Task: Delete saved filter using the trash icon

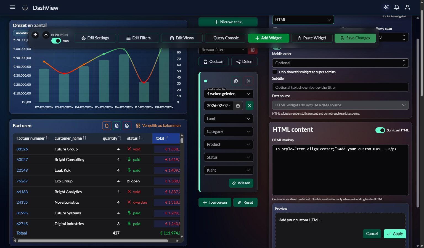Action: [x=253, y=50]
